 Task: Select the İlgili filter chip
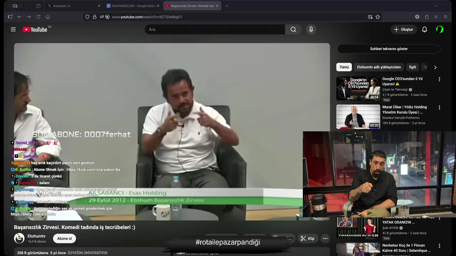point(413,67)
